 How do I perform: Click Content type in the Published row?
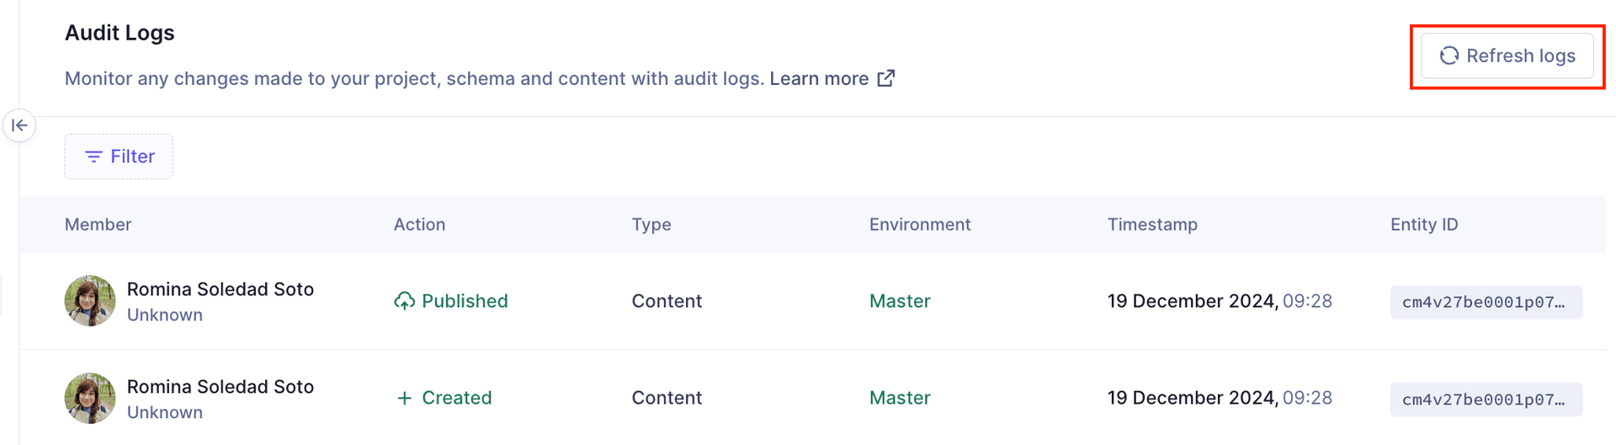pos(667,301)
